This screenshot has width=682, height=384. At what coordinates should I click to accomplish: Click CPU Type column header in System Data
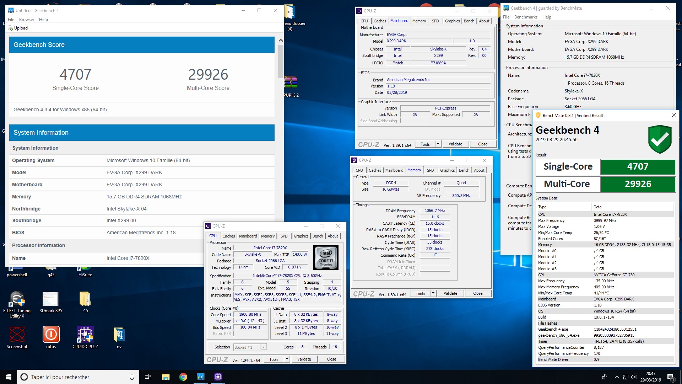[x=564, y=207]
